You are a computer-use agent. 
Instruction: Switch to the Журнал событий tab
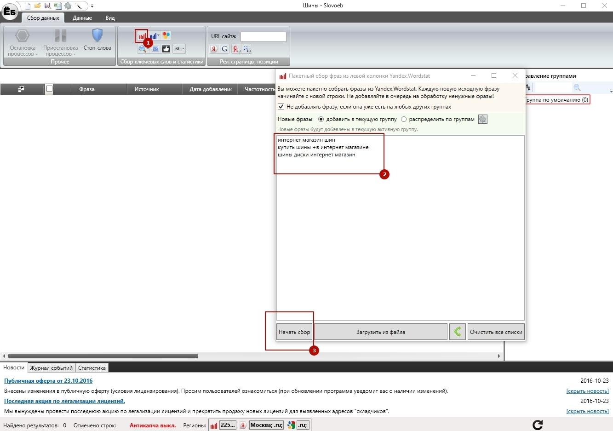pos(52,368)
